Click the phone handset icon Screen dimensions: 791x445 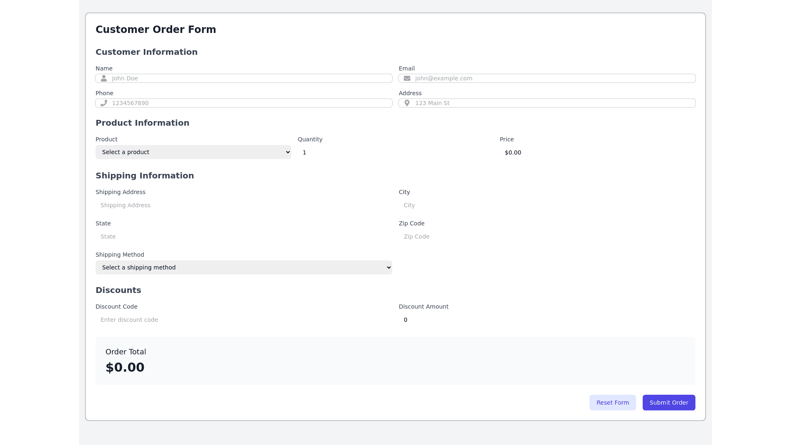104,103
